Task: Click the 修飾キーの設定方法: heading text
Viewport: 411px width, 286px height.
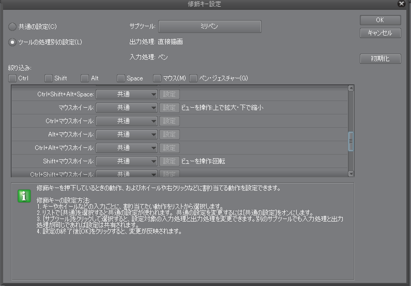Action: tap(63, 200)
